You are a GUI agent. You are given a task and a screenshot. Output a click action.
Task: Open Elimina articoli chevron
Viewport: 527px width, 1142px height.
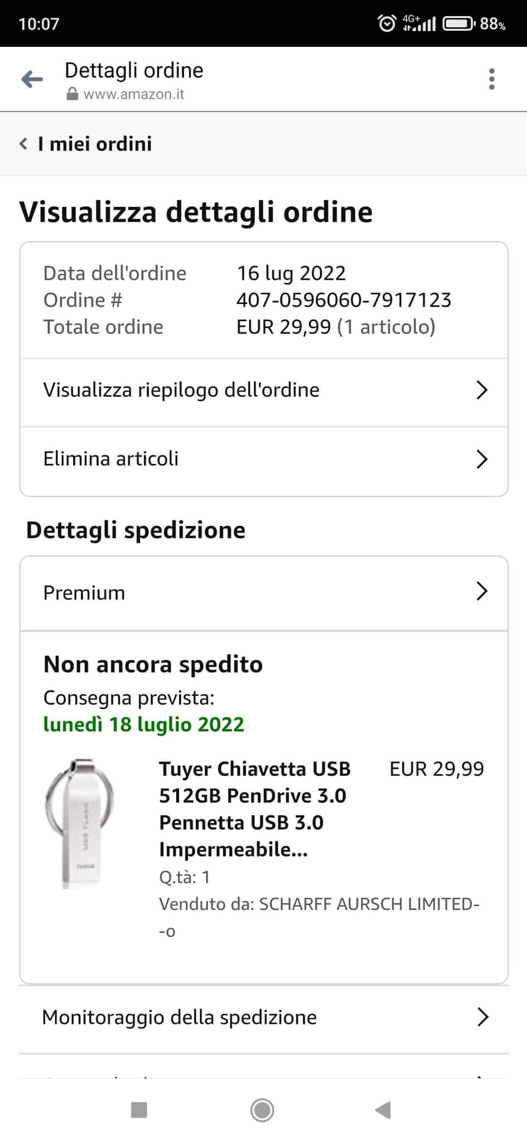[482, 459]
